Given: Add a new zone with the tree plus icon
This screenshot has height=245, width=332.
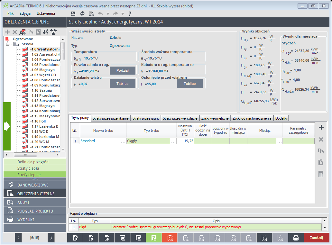Looking at the screenshot, I should point(7,32).
